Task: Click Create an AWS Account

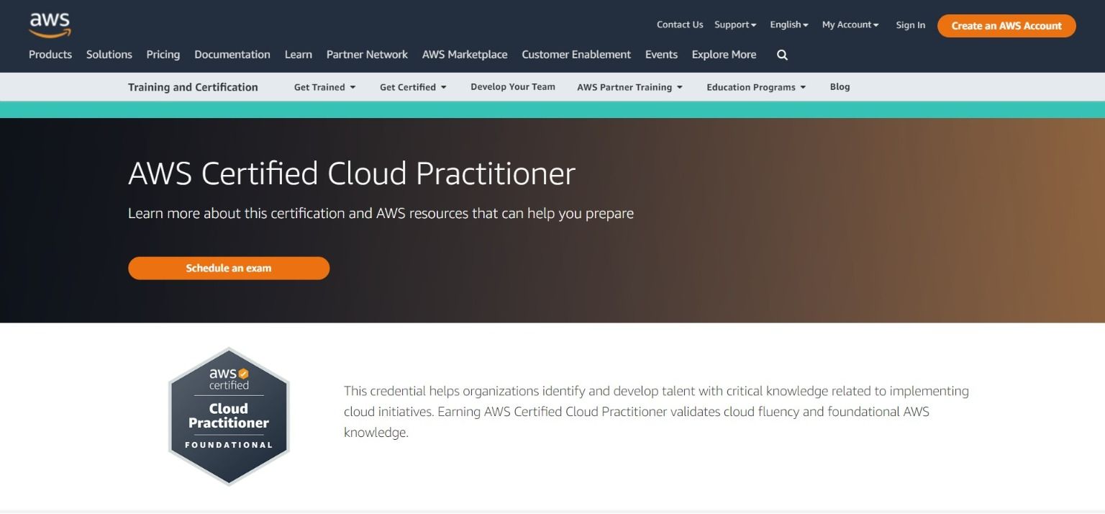Action: (1006, 25)
